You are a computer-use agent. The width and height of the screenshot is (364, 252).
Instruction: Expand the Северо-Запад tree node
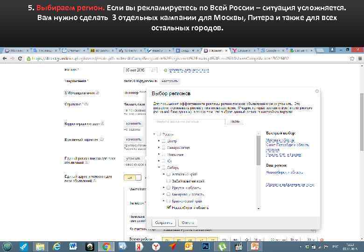[159, 147]
